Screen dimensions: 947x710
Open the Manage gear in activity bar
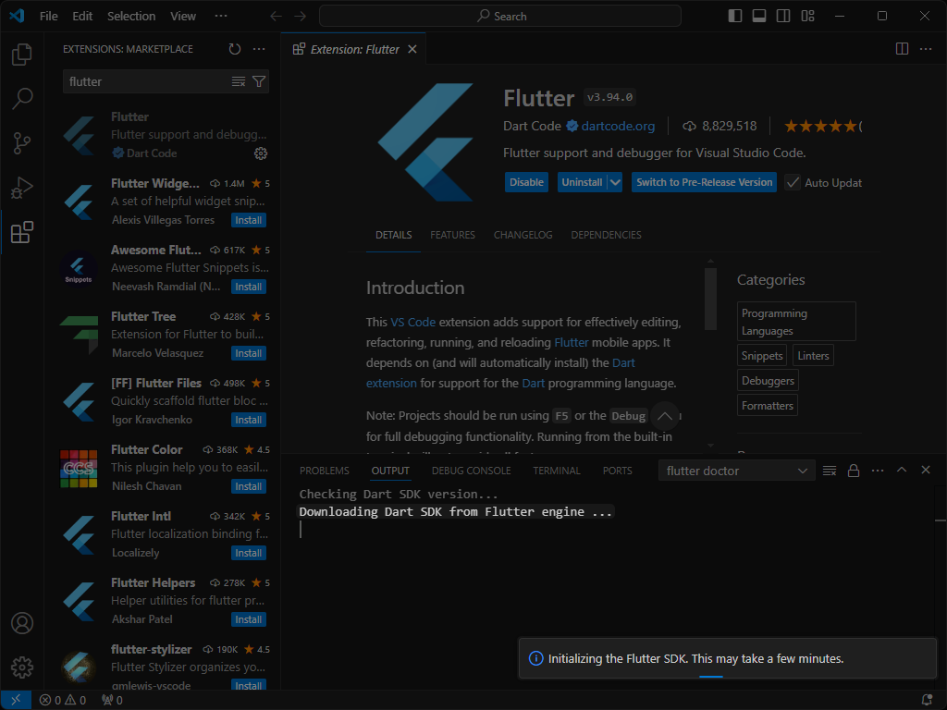[22, 667]
